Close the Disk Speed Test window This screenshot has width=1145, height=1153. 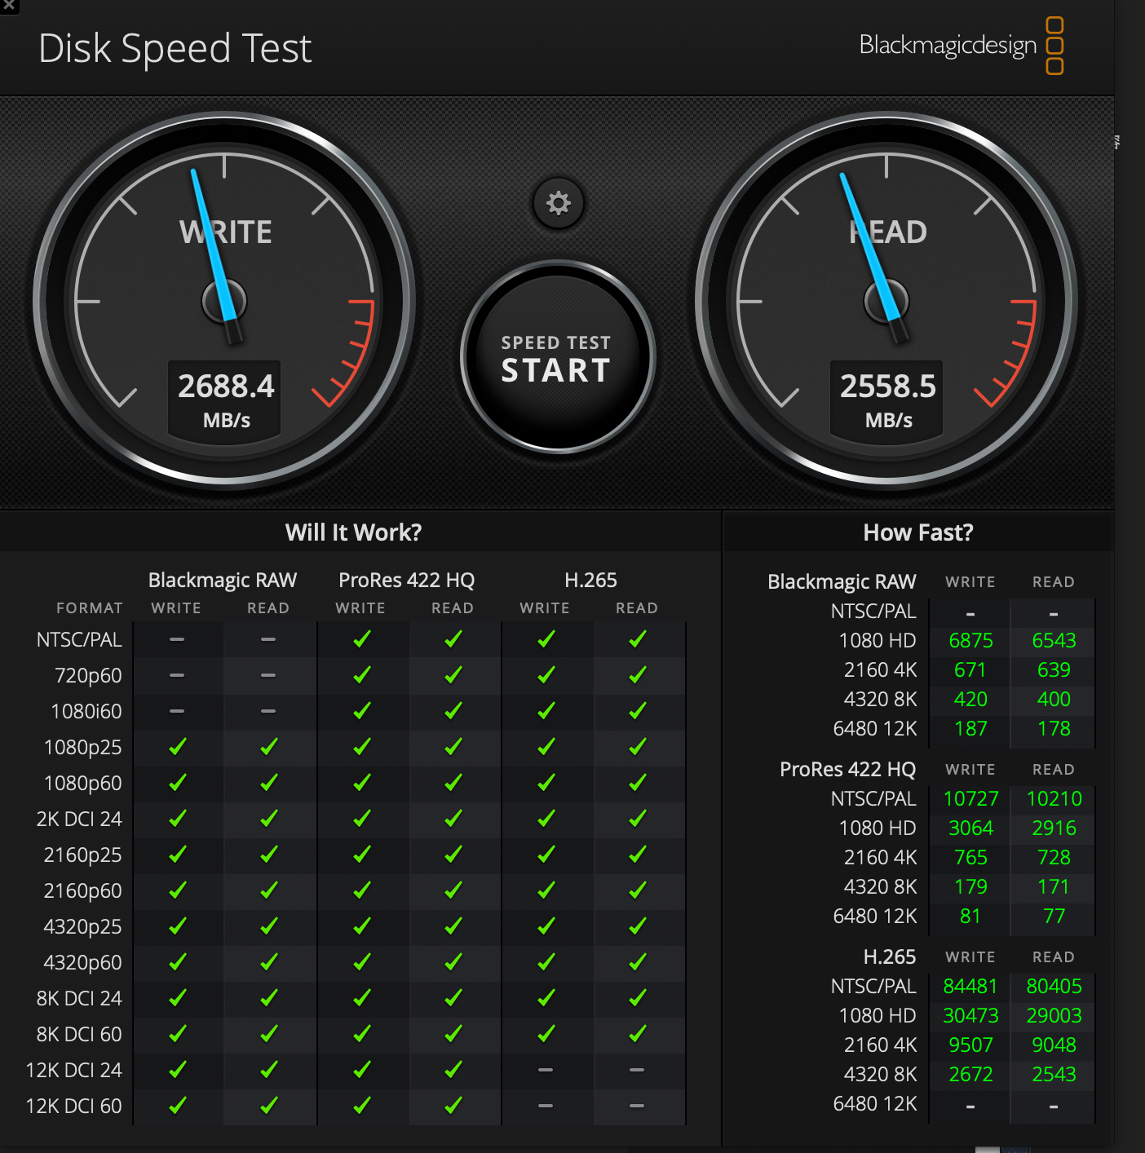pyautogui.click(x=9, y=6)
